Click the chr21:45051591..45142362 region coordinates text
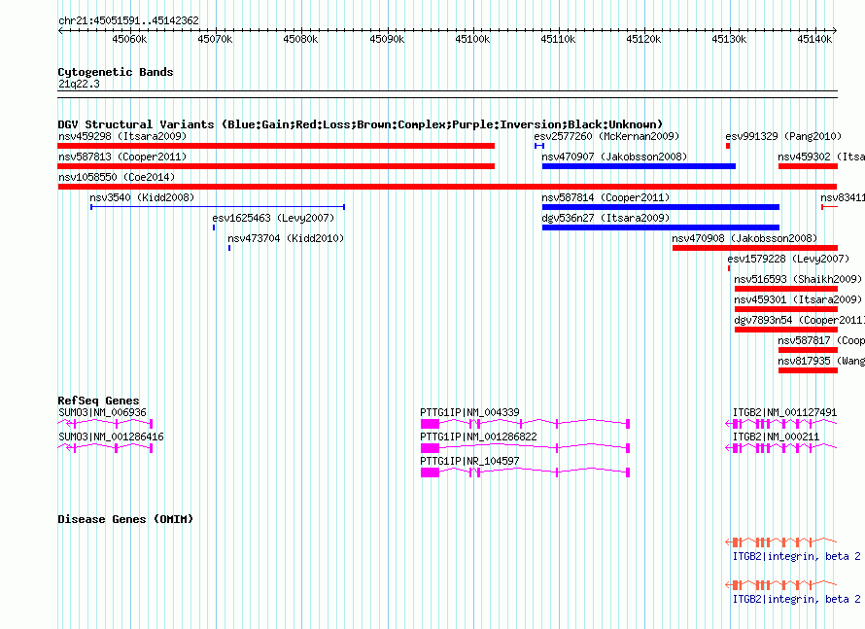This screenshot has height=629, width=865. click(x=128, y=20)
